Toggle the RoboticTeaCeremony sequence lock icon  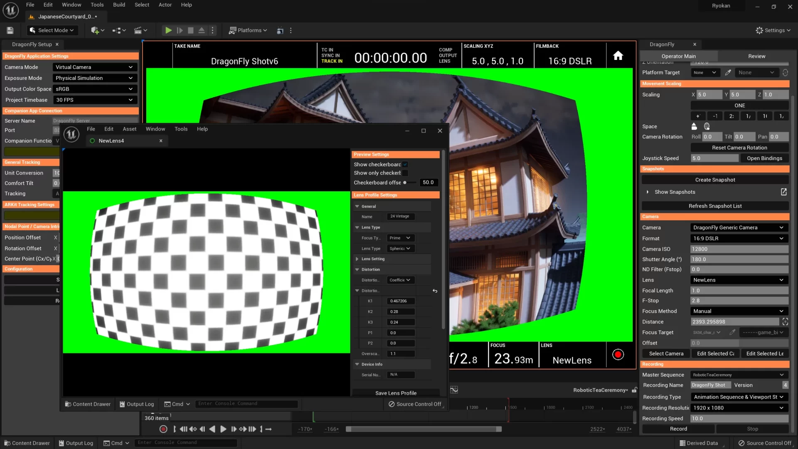click(634, 390)
